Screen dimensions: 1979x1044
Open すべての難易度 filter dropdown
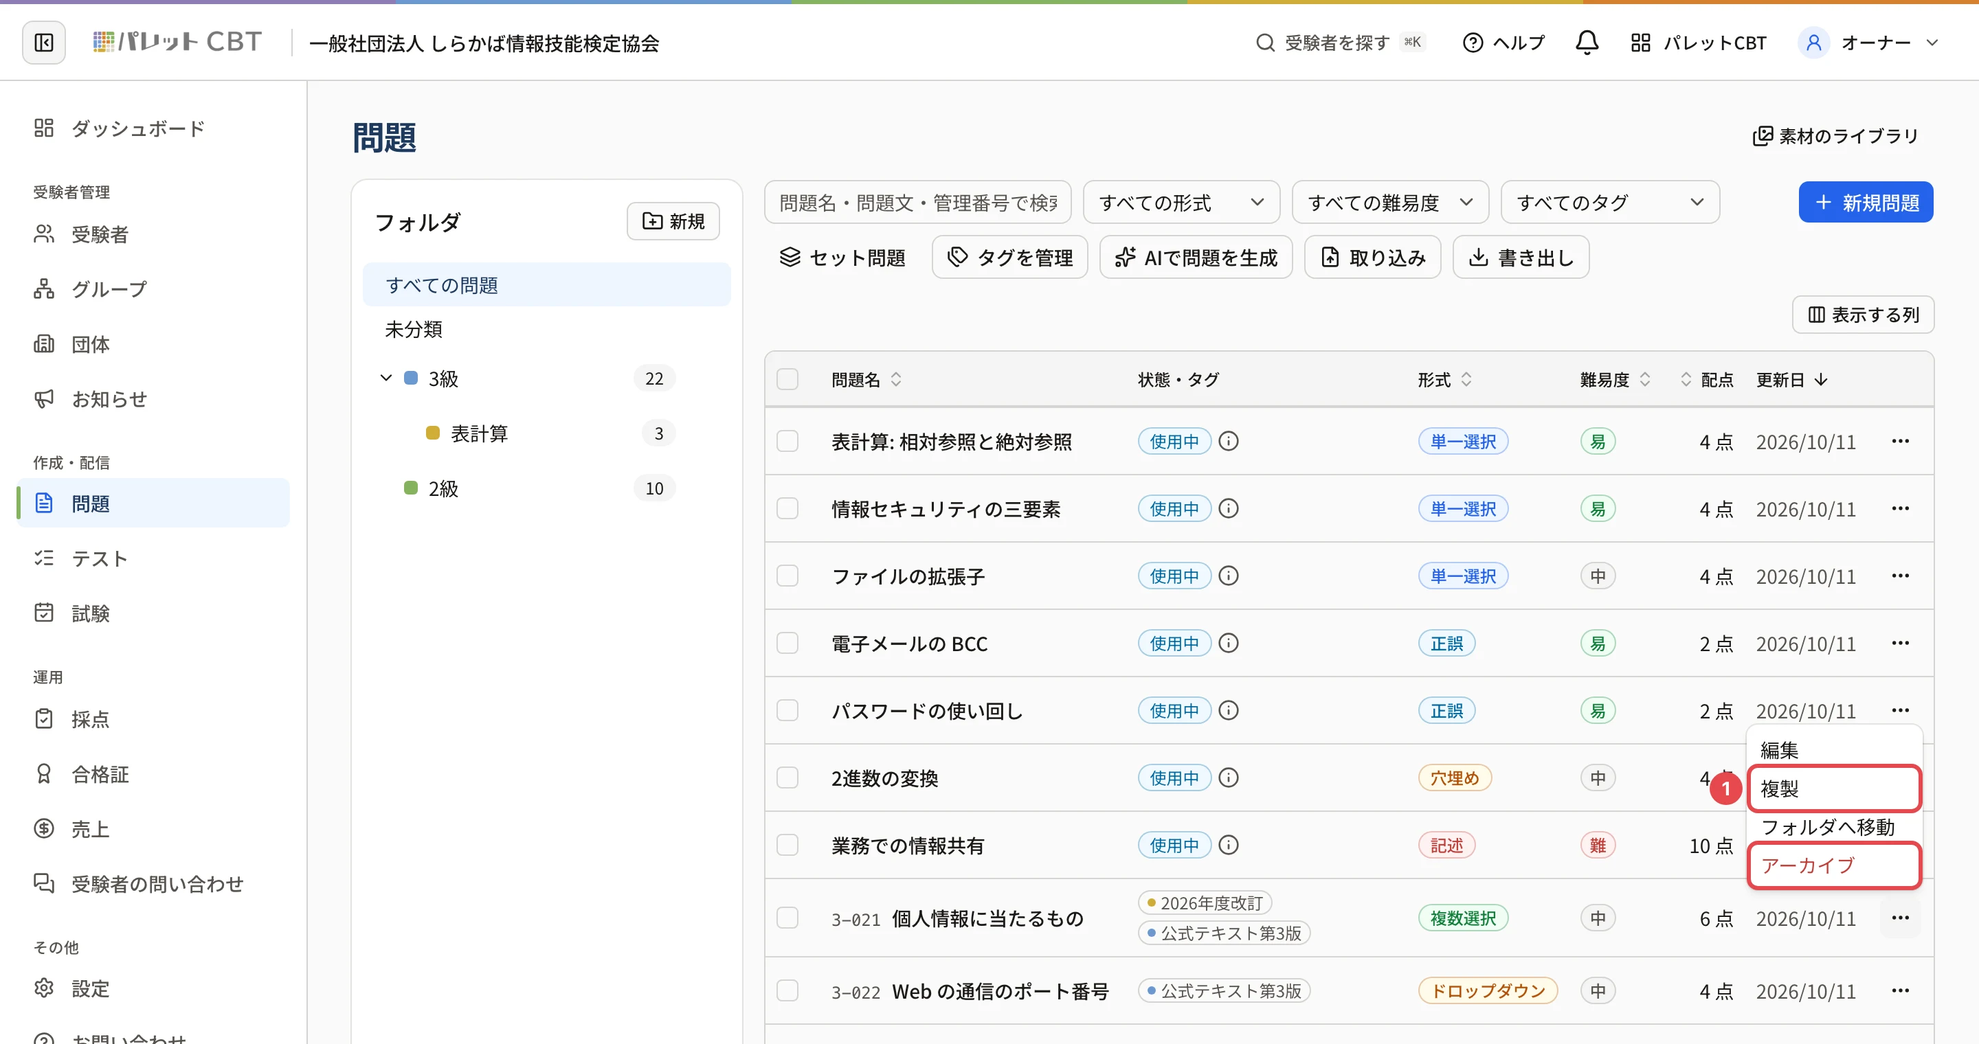coord(1389,203)
